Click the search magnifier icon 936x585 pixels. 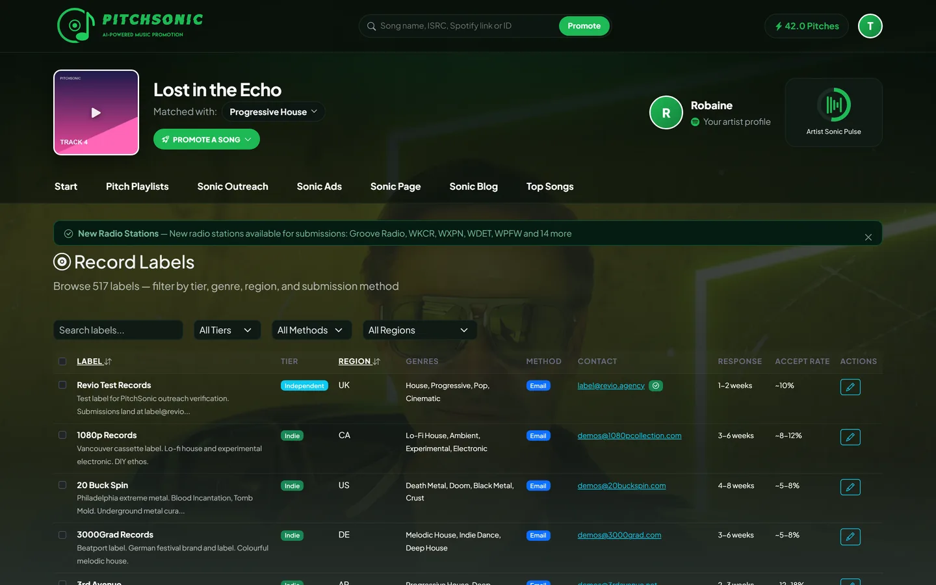click(x=372, y=26)
